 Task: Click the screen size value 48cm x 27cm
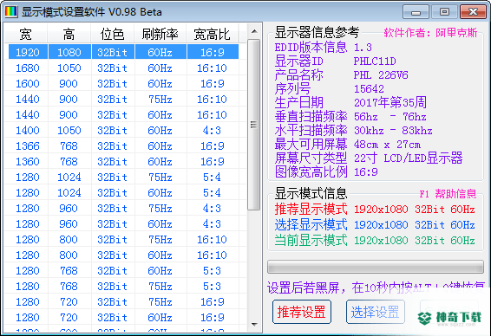tap(387, 145)
